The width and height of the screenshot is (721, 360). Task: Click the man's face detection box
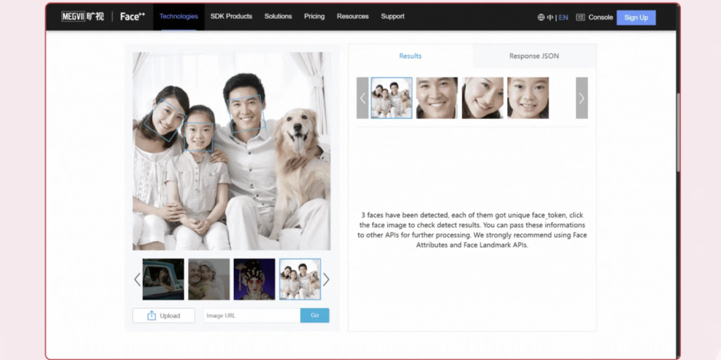point(246,114)
